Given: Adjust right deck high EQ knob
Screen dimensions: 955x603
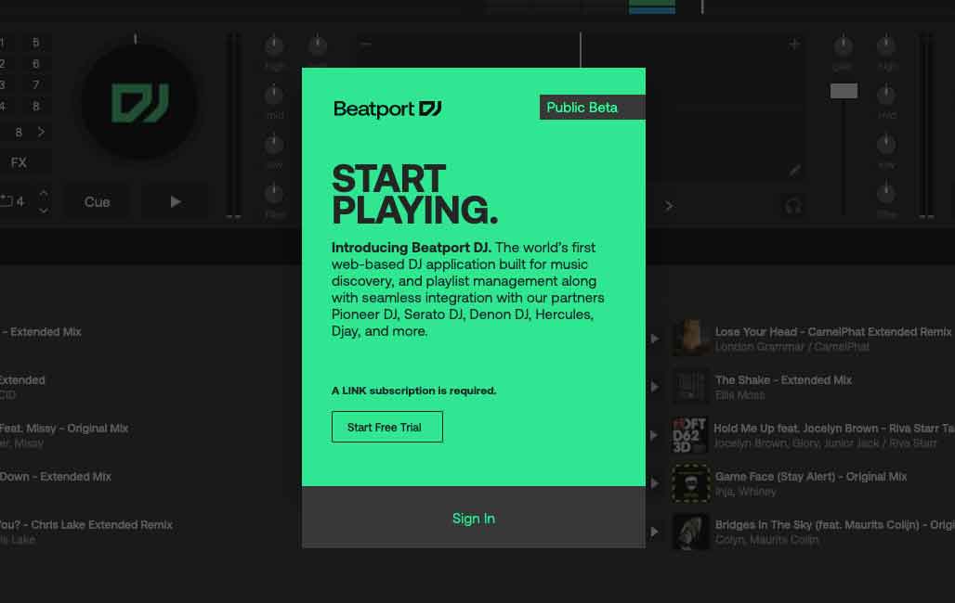Looking at the screenshot, I should tap(886, 45).
